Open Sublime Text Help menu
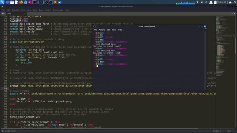 [x=67, y=10]
